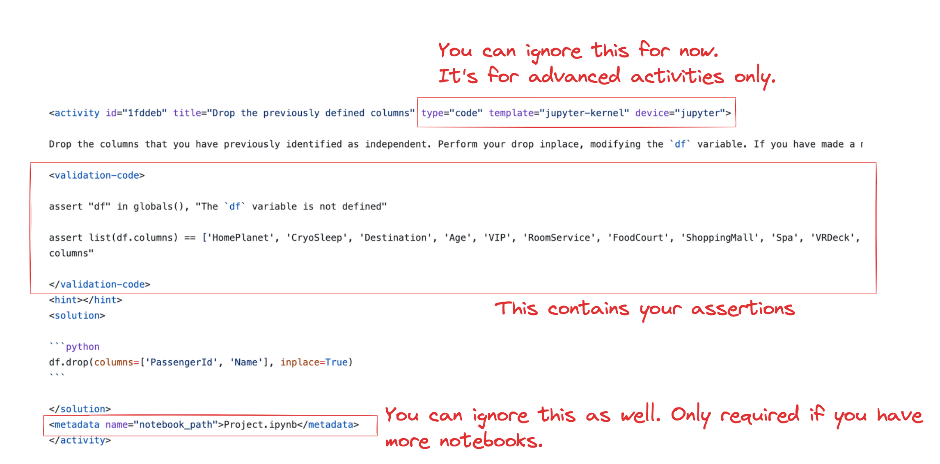Click inplace=True in the drop call
940x464 pixels.
pyautogui.click(x=314, y=362)
